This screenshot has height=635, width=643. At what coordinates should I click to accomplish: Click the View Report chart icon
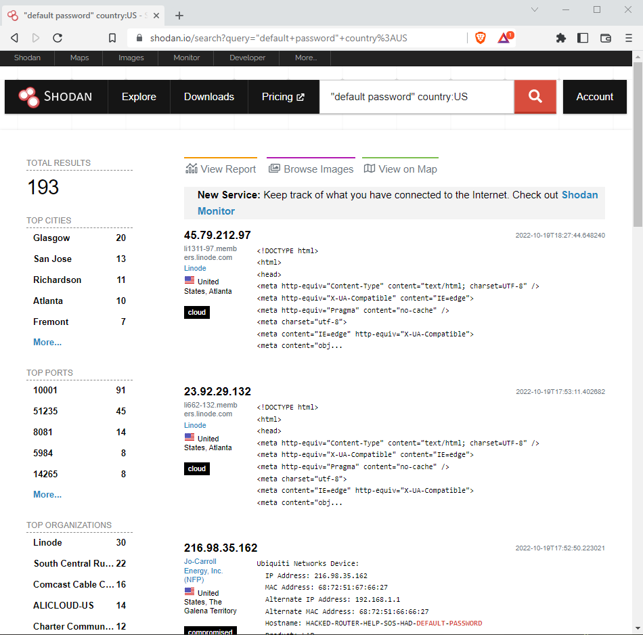pos(192,169)
